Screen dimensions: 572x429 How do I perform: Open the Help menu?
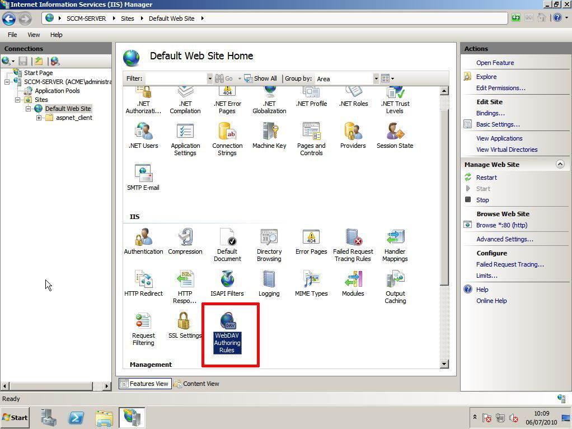pyautogui.click(x=56, y=35)
